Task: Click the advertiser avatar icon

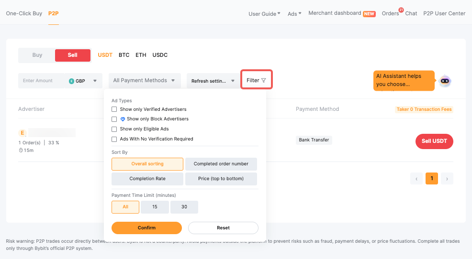Action: [x=22, y=132]
